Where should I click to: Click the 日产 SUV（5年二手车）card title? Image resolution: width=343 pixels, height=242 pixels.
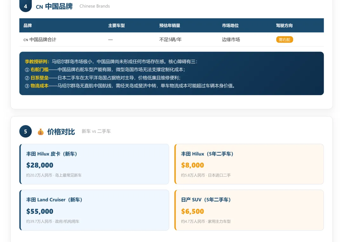tap(206, 200)
